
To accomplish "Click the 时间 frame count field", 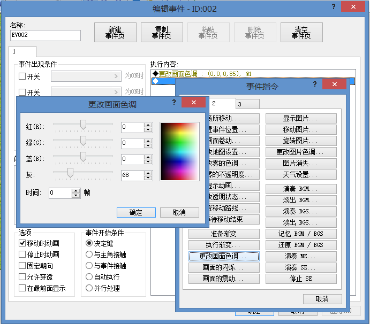I will click(61, 193).
